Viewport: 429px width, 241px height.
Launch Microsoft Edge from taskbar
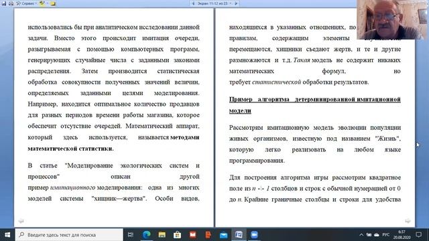coord(147,235)
